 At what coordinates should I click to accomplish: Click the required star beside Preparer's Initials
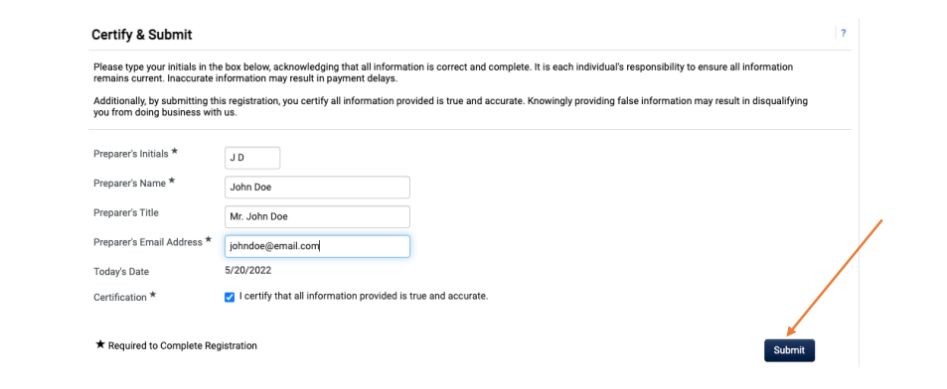click(x=174, y=152)
